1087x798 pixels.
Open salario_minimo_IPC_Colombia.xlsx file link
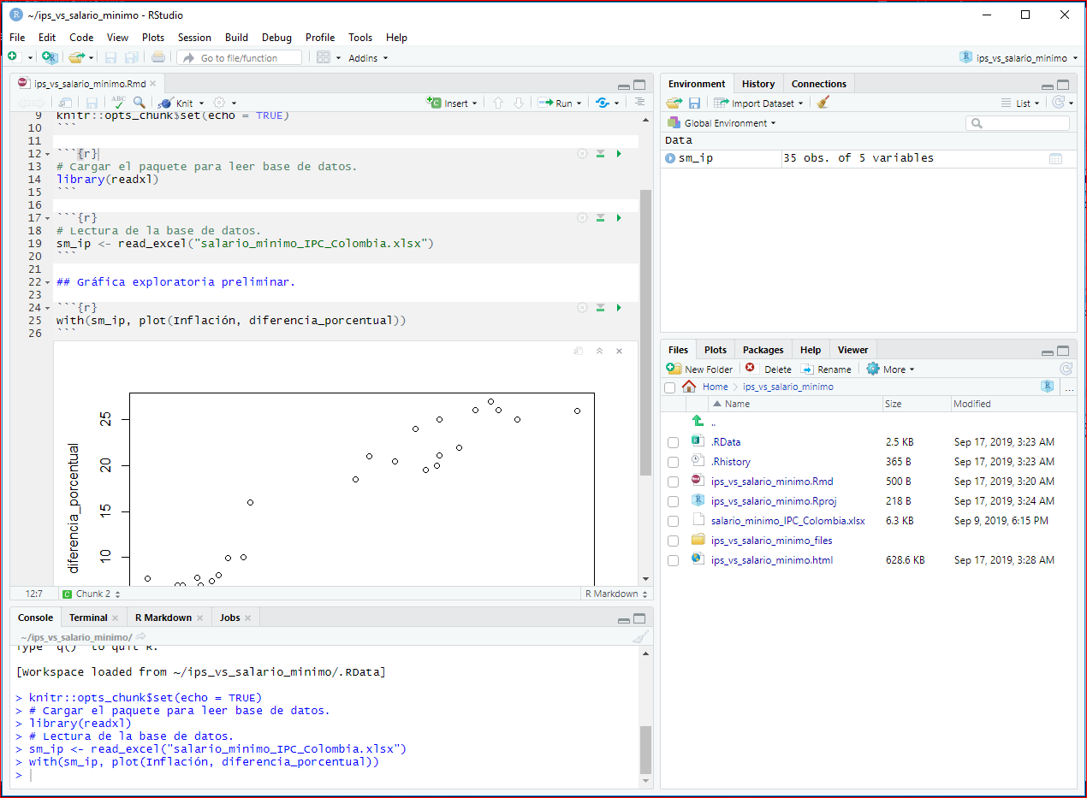click(787, 521)
